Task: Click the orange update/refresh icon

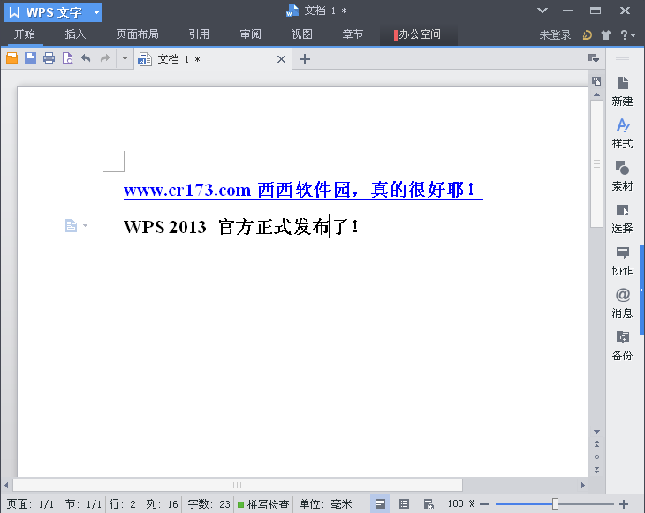Action: coord(587,35)
